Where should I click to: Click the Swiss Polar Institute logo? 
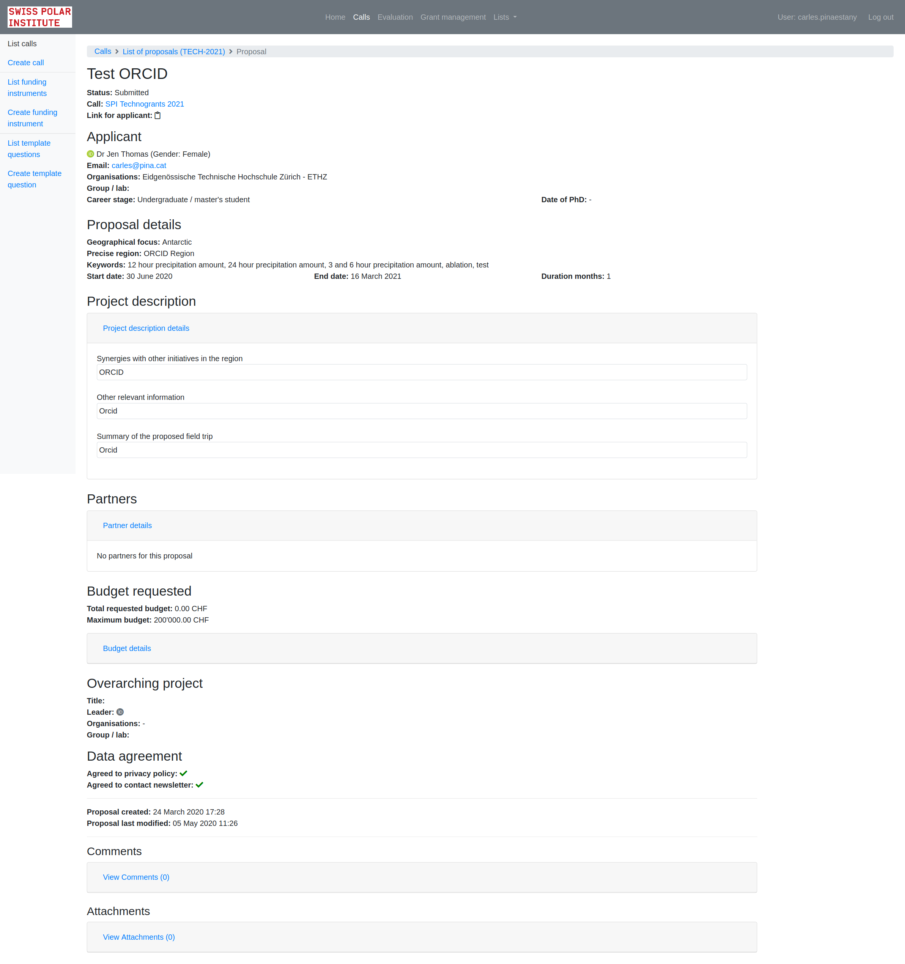[x=40, y=17]
